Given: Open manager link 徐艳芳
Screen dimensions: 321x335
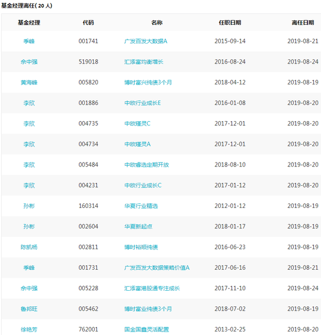Looking at the screenshot, I should click(29, 329).
